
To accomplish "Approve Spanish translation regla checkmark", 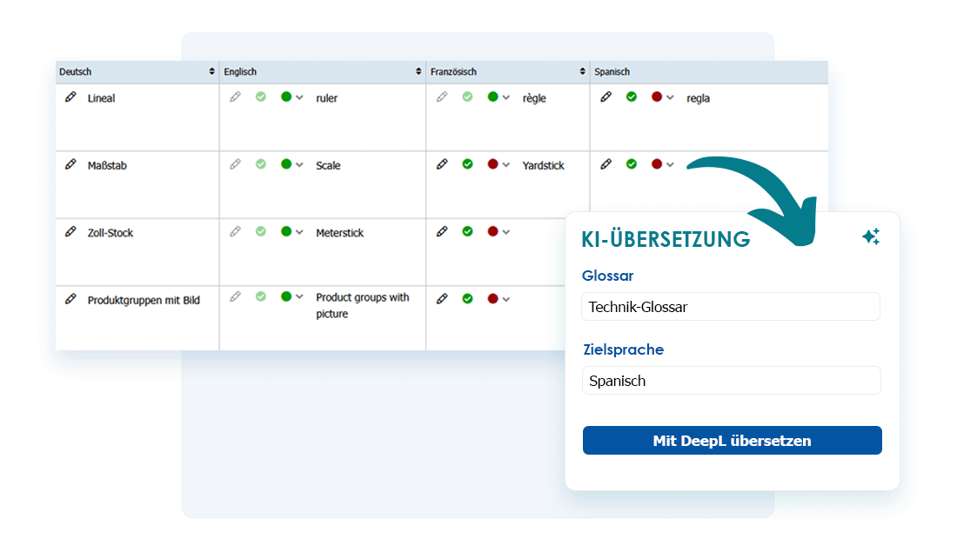I will 632,97.
